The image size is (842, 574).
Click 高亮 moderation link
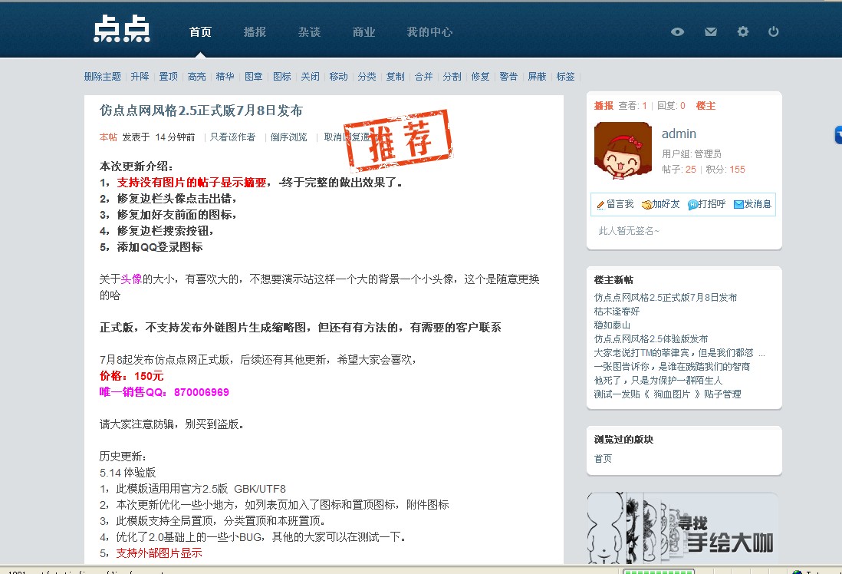point(196,76)
